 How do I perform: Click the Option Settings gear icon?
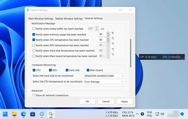28,10
